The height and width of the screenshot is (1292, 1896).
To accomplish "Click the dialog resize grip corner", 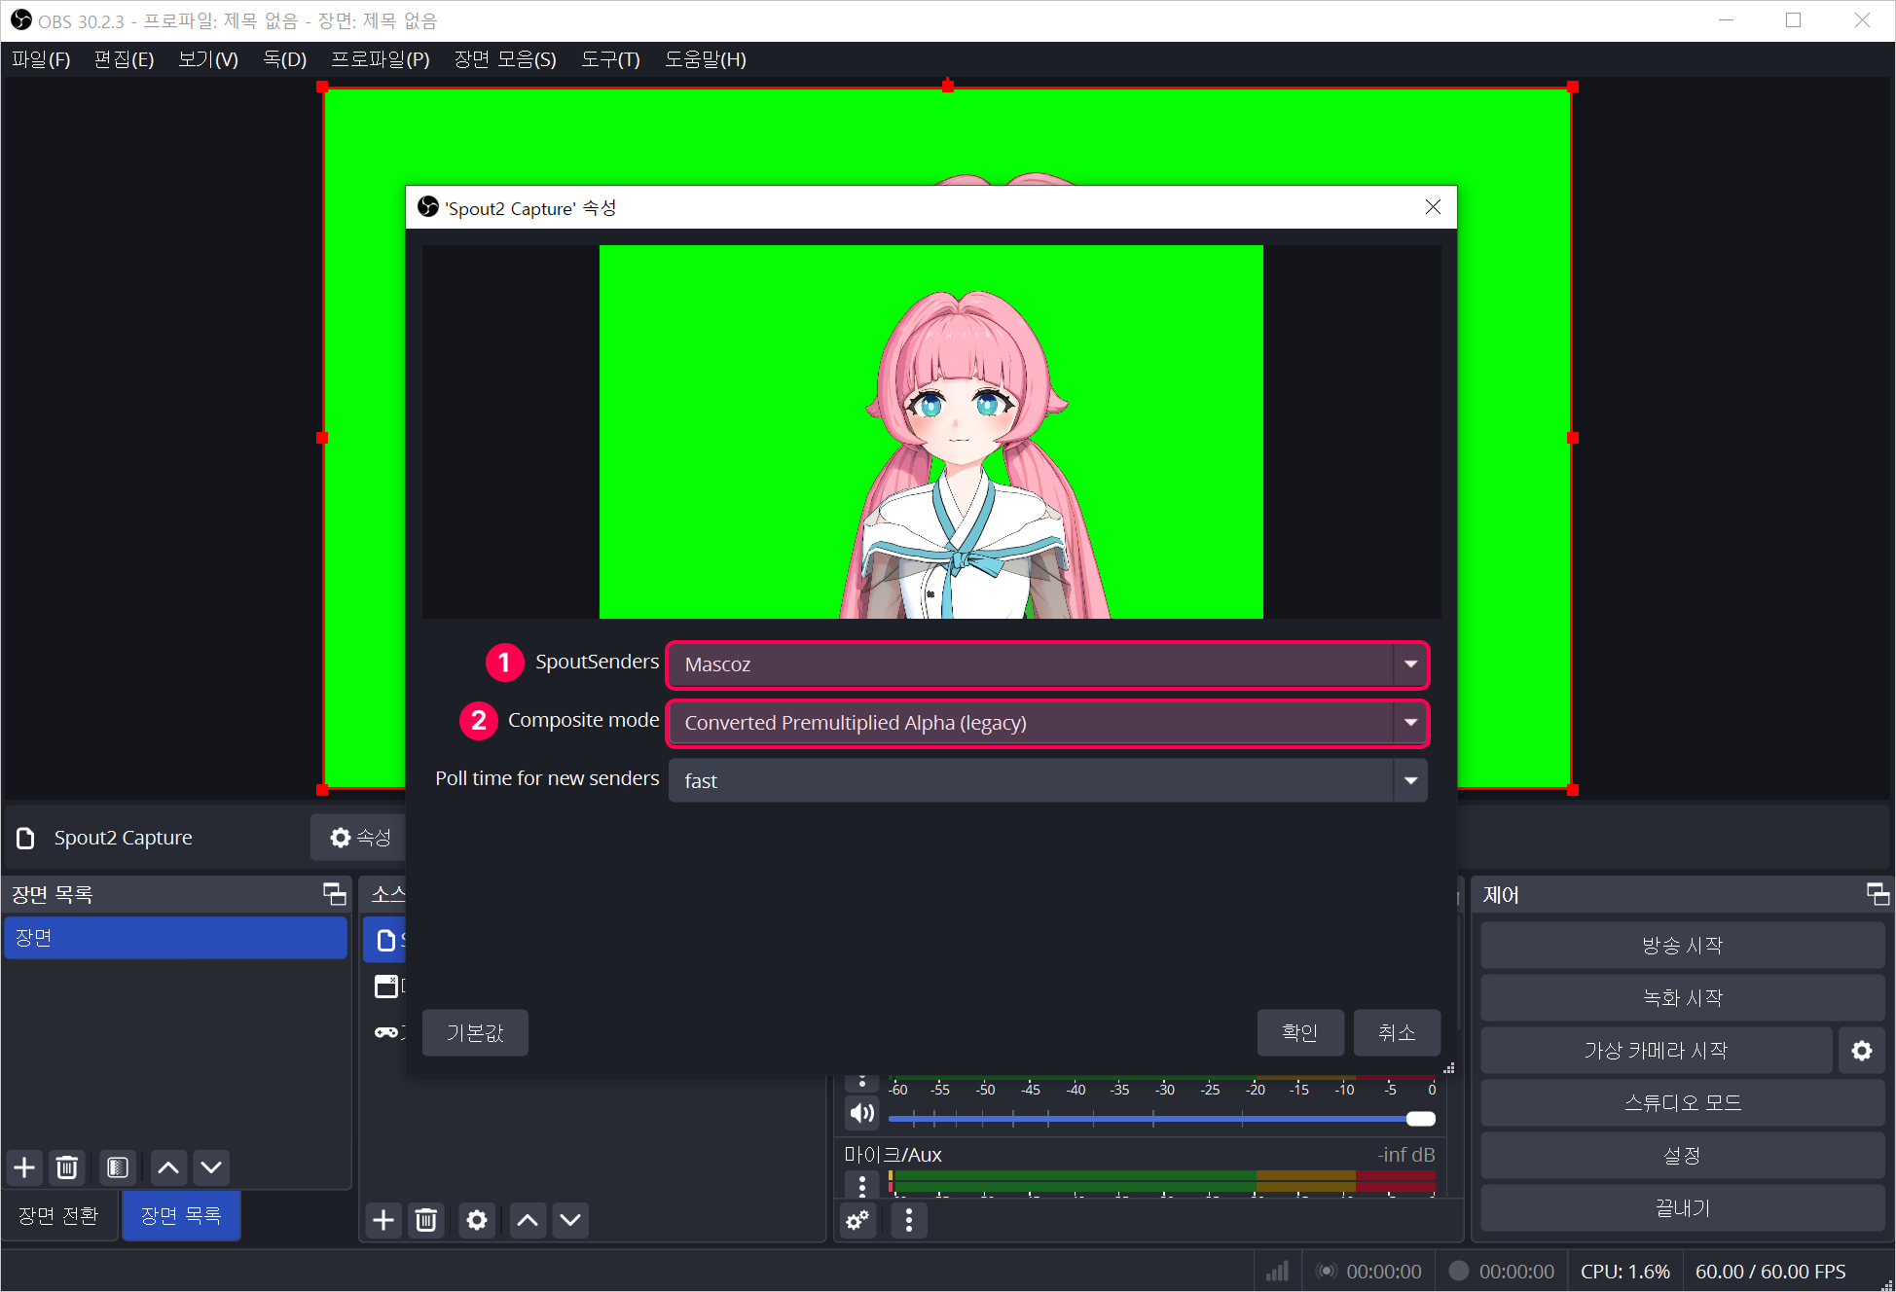I will tap(1448, 1067).
